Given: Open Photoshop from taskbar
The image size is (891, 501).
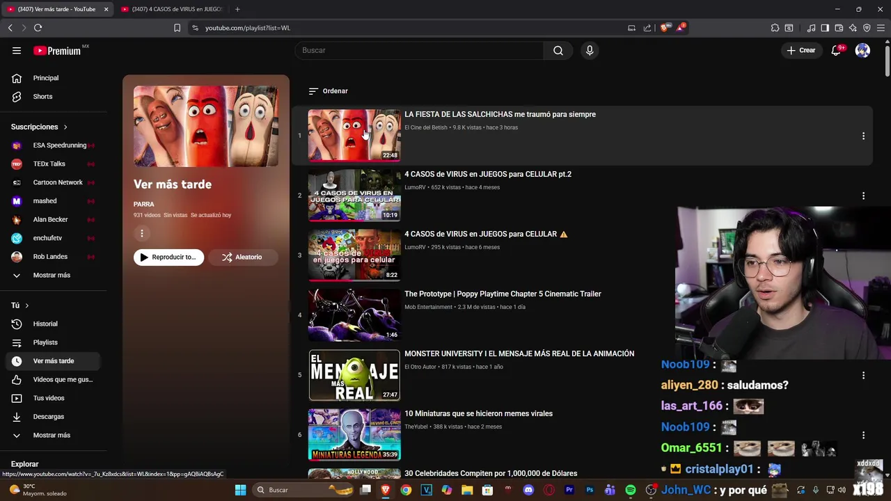Looking at the screenshot, I should pos(590,490).
